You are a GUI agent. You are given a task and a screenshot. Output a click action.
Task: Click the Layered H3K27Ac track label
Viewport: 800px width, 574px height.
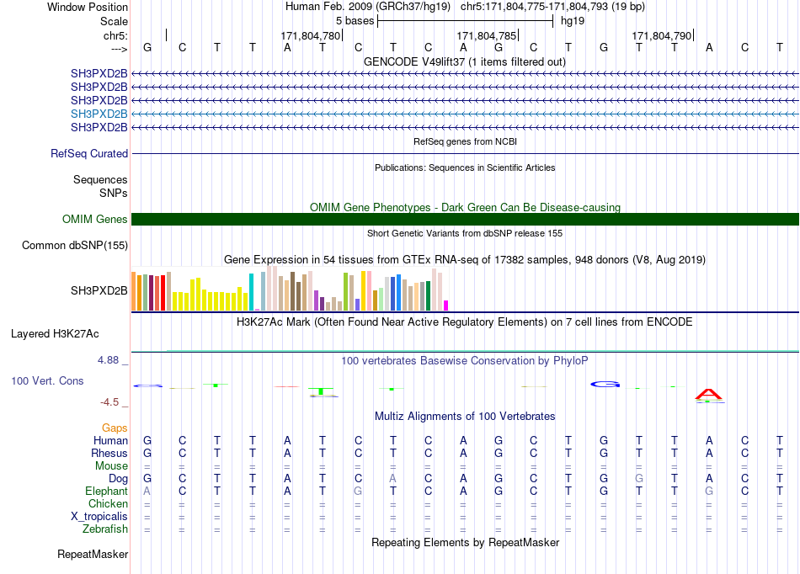pyautogui.click(x=55, y=334)
